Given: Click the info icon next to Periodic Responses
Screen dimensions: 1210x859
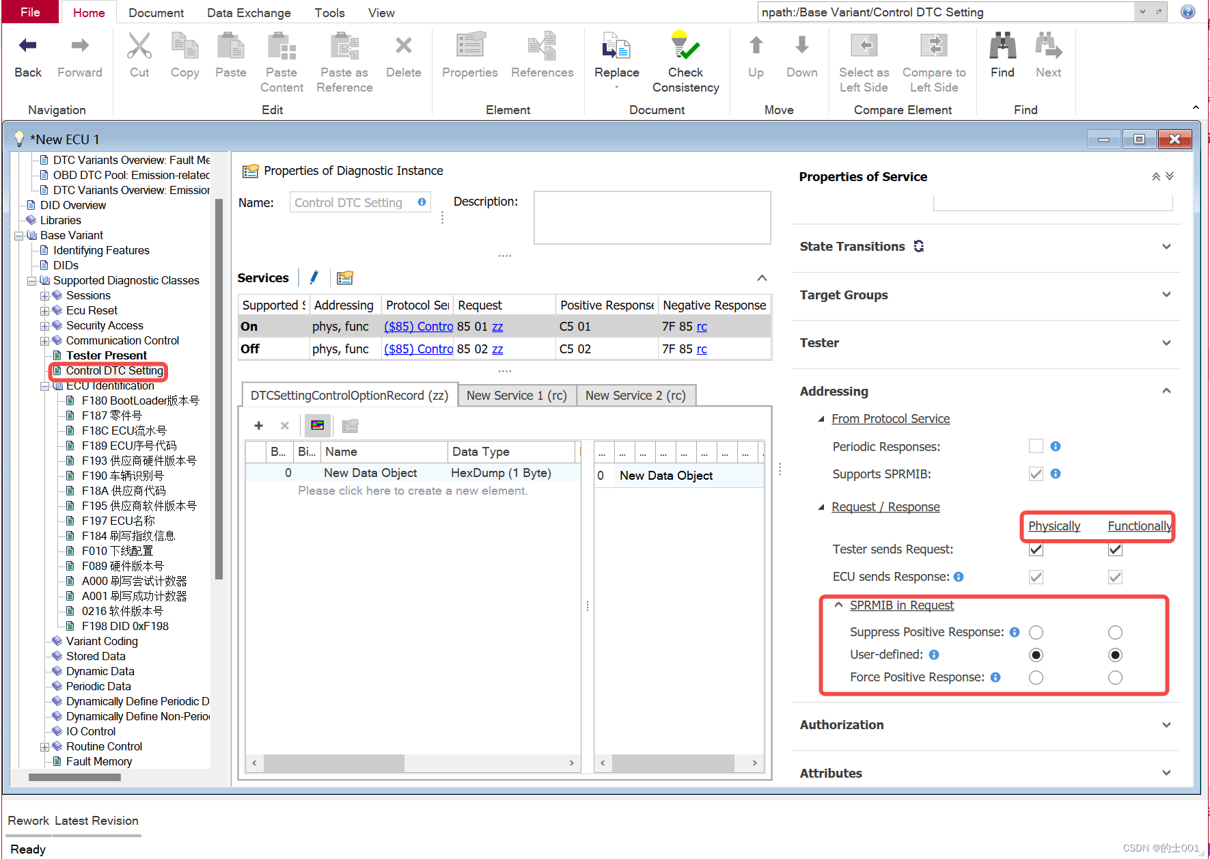Looking at the screenshot, I should pyautogui.click(x=1056, y=446).
